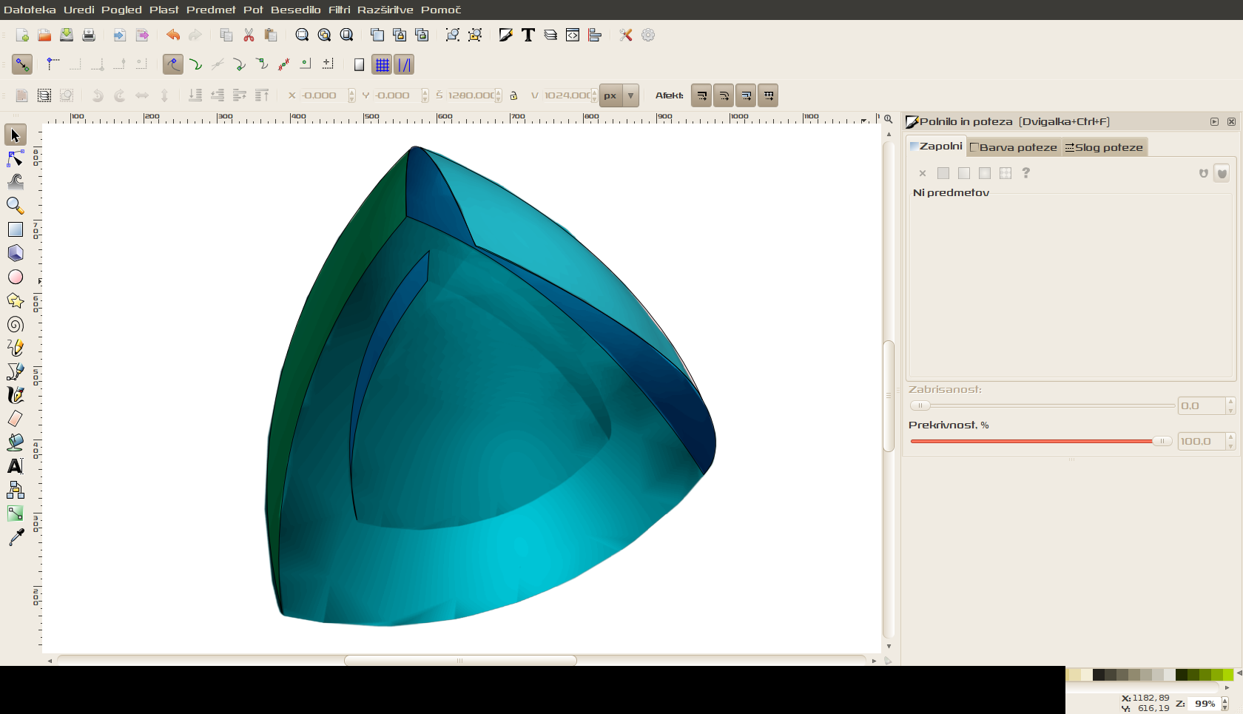
Task: Open the Text and Font dialog icon
Action: (x=528, y=35)
